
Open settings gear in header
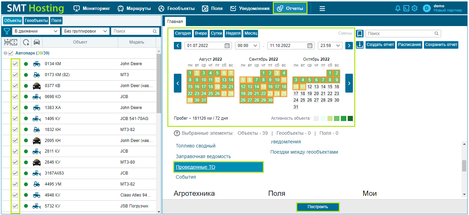pos(414,9)
